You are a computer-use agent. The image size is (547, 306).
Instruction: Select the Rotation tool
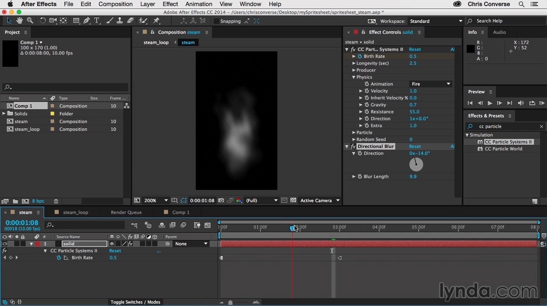[42, 21]
